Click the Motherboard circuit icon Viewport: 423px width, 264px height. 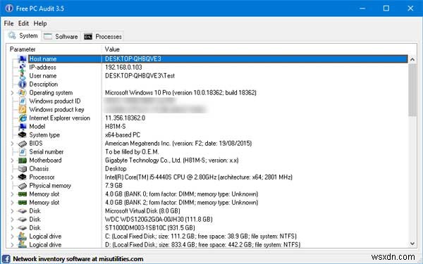click(23, 161)
